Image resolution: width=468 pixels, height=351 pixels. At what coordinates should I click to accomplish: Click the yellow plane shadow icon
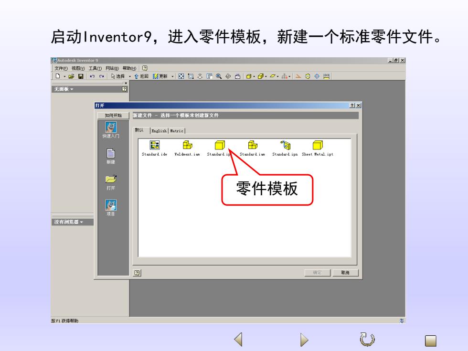click(273, 76)
